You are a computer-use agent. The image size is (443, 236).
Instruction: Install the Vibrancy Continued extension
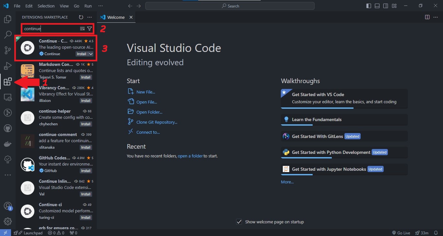[x=86, y=101]
